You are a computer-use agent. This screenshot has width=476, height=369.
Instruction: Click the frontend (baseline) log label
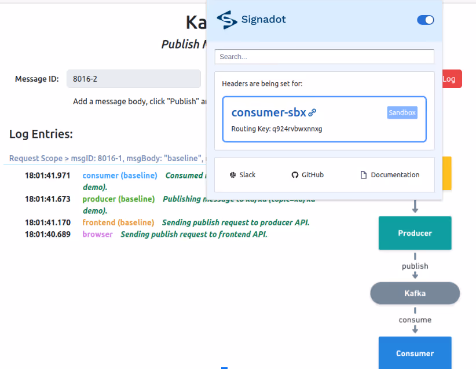click(x=118, y=222)
